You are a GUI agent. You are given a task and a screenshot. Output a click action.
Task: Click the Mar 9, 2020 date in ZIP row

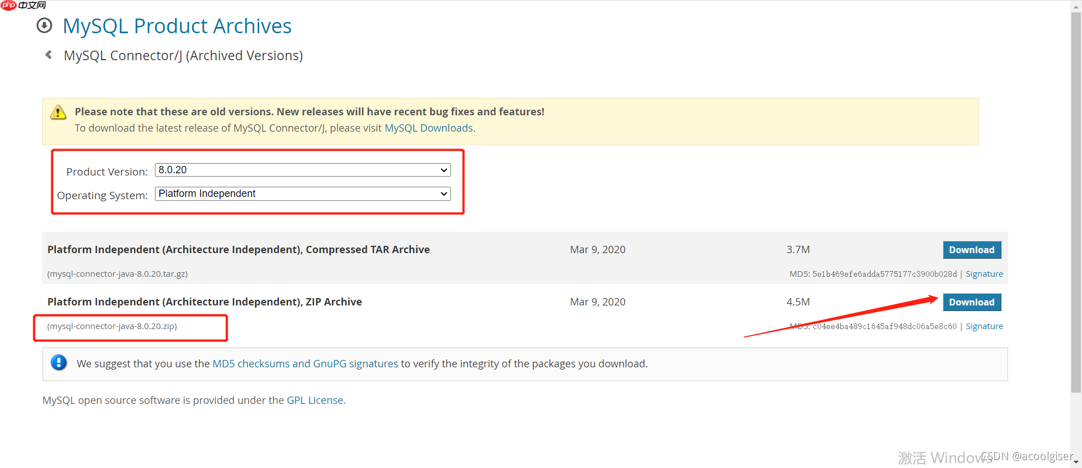coord(598,302)
